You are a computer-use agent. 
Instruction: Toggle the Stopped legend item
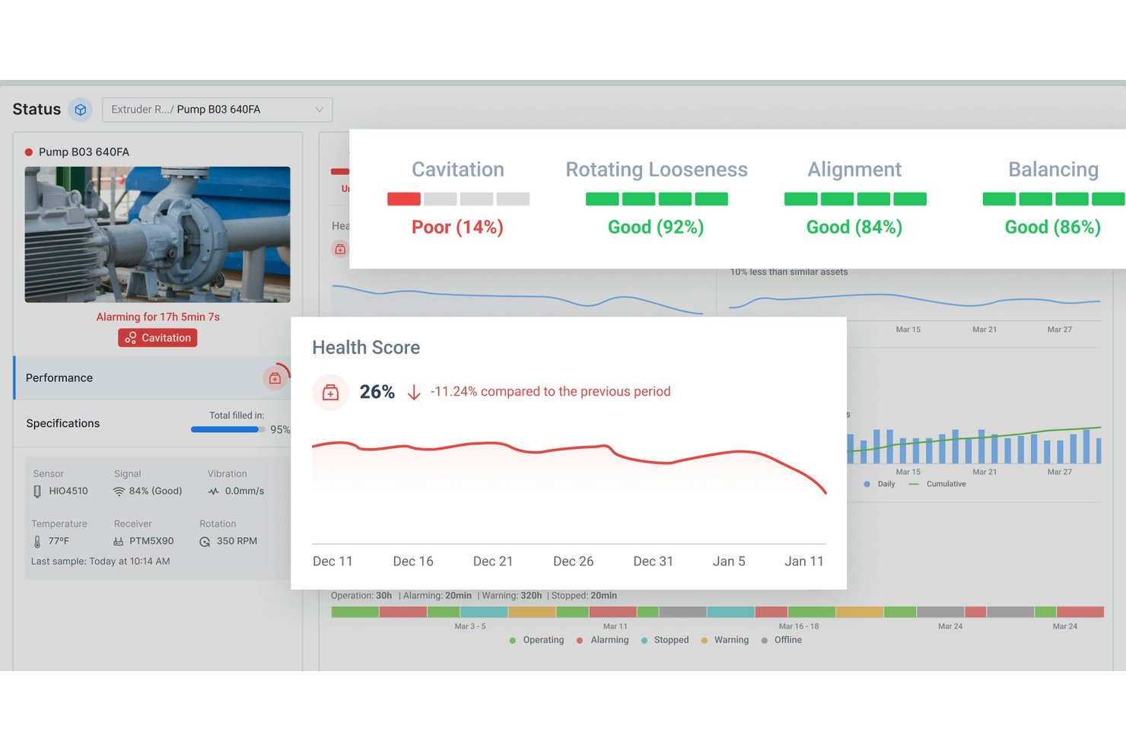point(665,640)
